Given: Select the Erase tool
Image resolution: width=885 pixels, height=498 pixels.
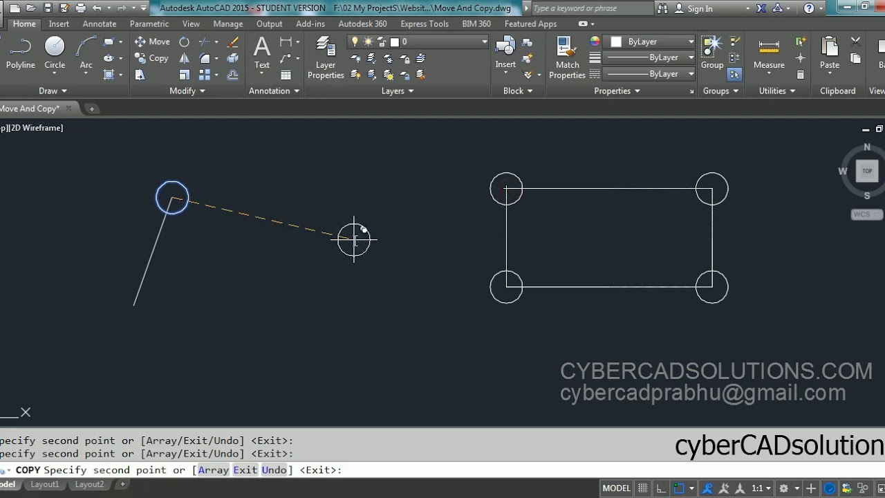Looking at the screenshot, I should coord(233,41).
